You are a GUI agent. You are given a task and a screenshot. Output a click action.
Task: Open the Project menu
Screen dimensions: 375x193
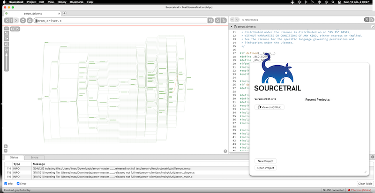[31, 2]
